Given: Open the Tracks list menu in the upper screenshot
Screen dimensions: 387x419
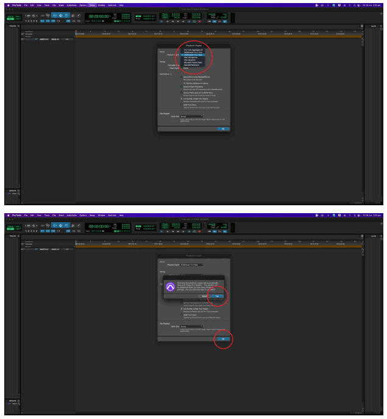Looking at the screenshot, I should (x=18, y=26).
